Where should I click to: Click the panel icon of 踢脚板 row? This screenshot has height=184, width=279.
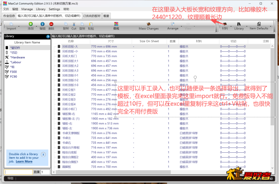[59, 167]
